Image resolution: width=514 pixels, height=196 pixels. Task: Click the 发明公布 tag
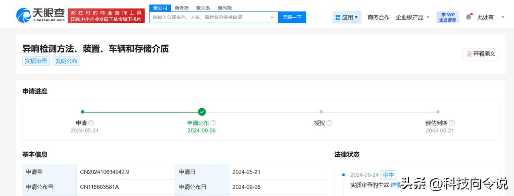pos(67,61)
